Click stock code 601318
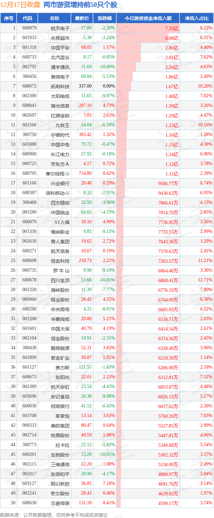 point(29,47)
